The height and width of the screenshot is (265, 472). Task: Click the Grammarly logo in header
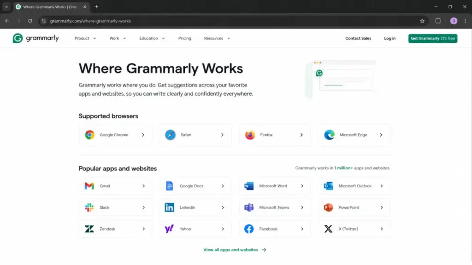[35, 38]
